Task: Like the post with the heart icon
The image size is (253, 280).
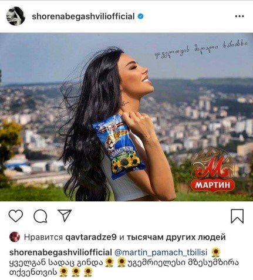Action: coord(16,216)
